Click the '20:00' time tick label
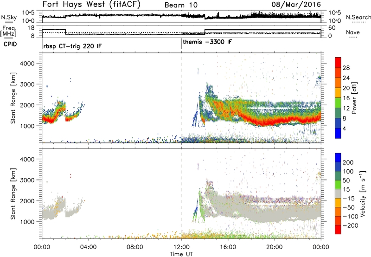The image size is (371, 257). (275, 247)
